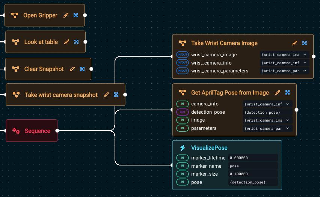This screenshot has height=197, width=320.
Task: Expand the Get AprilTag Pose from Image subtree
Action: coord(288,93)
